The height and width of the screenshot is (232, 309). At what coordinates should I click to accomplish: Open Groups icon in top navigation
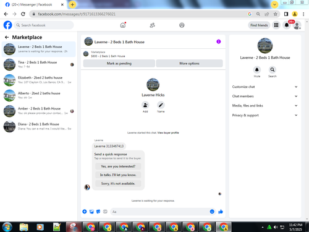point(182,25)
